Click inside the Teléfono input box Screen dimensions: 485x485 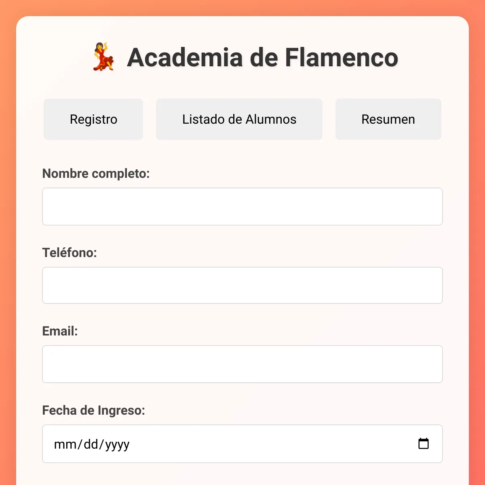(242, 285)
